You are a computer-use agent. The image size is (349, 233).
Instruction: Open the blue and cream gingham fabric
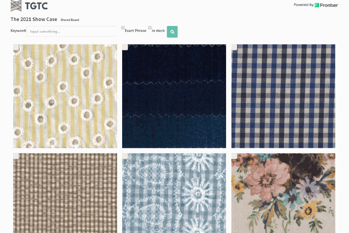click(283, 96)
